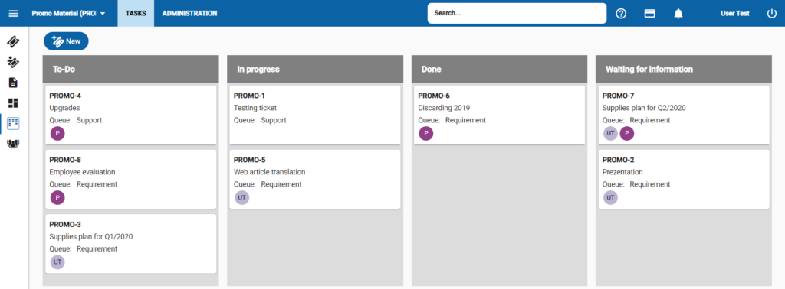Open the users group sidebar icon
785x289 pixels.
pyautogui.click(x=14, y=143)
